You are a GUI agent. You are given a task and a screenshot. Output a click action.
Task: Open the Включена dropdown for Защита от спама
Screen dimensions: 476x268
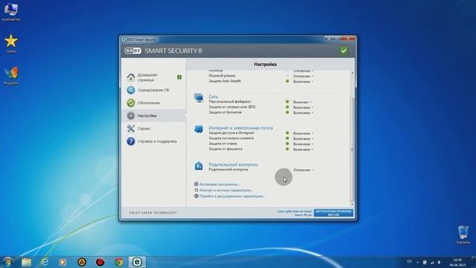(303, 144)
